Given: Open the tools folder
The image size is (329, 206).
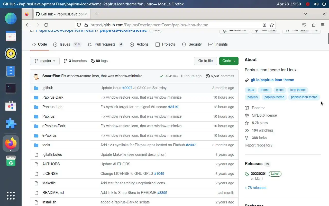Looking at the screenshot, I should click(46, 145).
